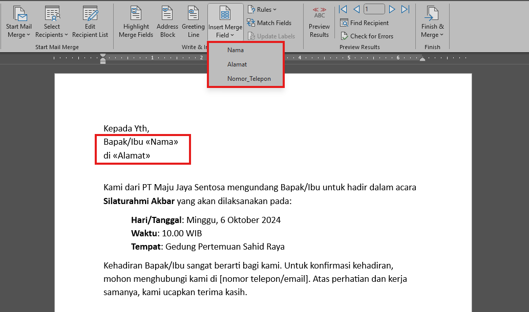Image resolution: width=529 pixels, height=312 pixels.
Task: Click the Select Recipients icon
Action: click(x=51, y=20)
